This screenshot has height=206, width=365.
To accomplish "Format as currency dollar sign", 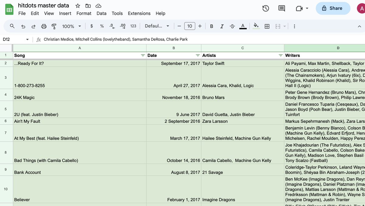I will (x=92, y=26).
